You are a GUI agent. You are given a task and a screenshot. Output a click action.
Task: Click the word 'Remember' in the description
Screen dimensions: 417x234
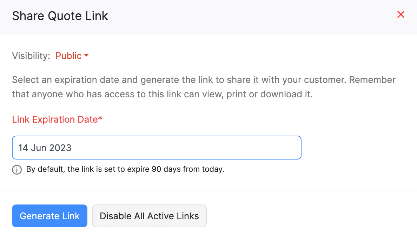[372, 80]
